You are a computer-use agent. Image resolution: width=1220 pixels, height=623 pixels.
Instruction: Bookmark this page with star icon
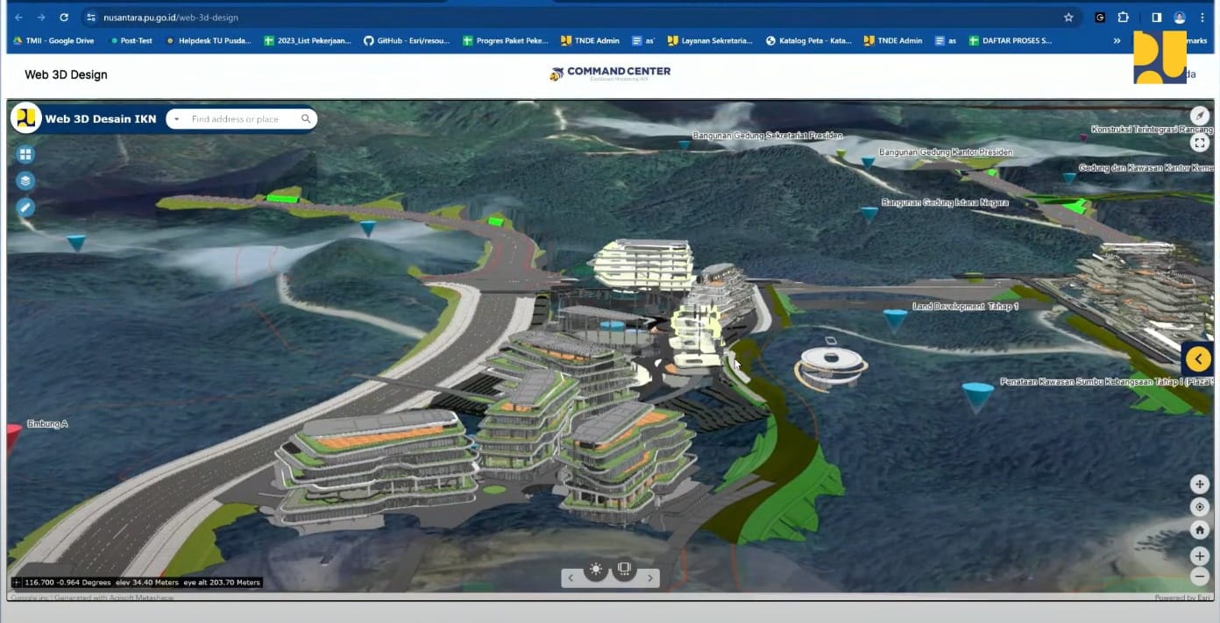[x=1068, y=18]
